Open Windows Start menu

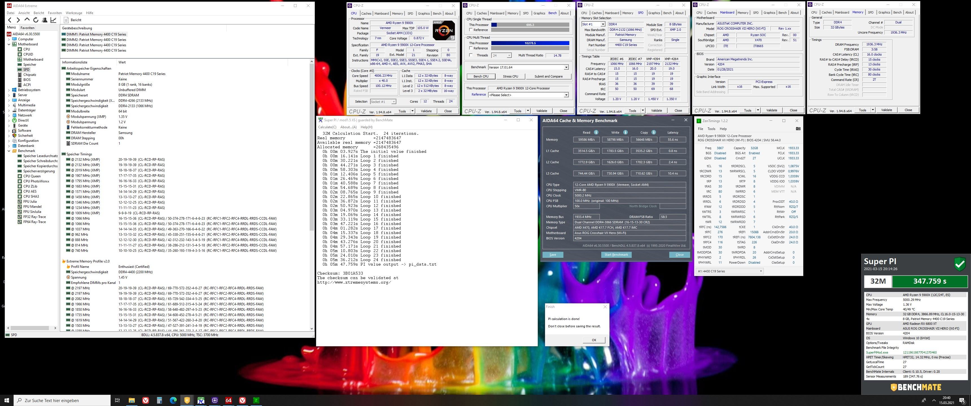coord(6,400)
